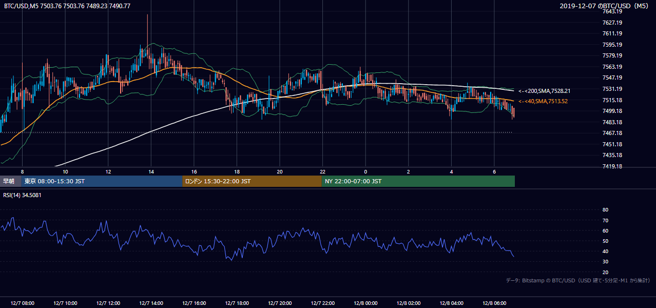The height and width of the screenshot is (308, 656).
Task: Click the BTC/USD,M5 OHLC header text
Action: pyautogui.click(x=67, y=6)
